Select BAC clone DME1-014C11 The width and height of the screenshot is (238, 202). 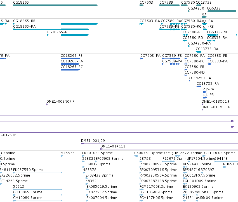(169, 149)
